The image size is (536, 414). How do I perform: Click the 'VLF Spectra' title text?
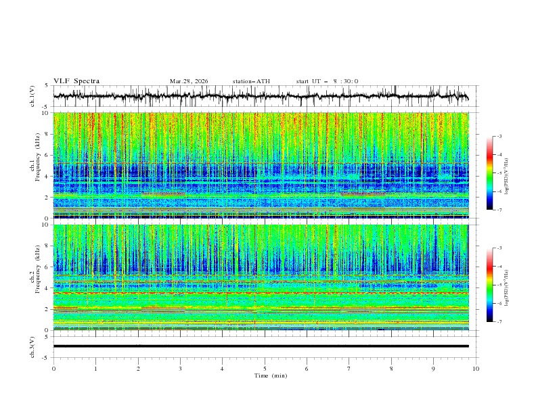point(76,81)
